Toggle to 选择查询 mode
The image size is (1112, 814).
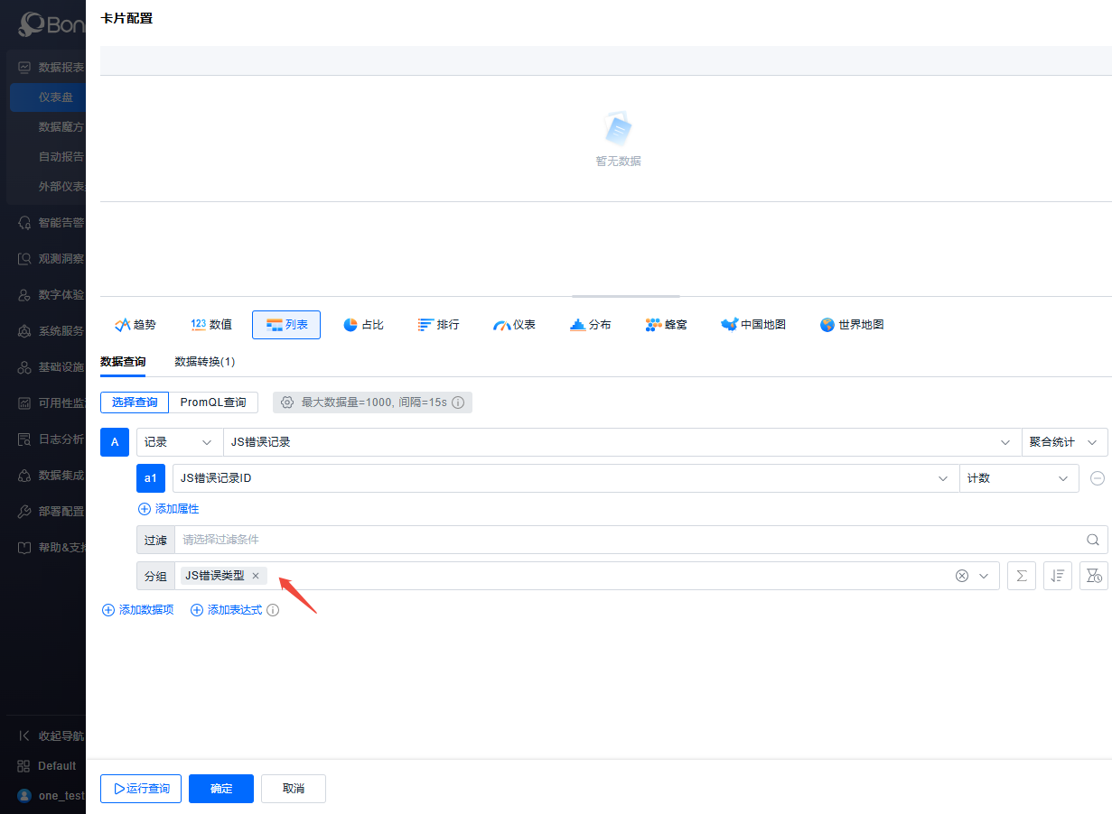pos(134,402)
